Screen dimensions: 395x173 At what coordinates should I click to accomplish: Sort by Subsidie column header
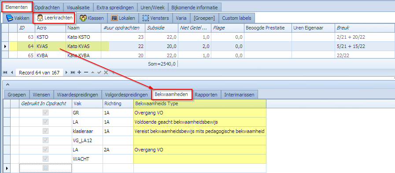coord(162,28)
